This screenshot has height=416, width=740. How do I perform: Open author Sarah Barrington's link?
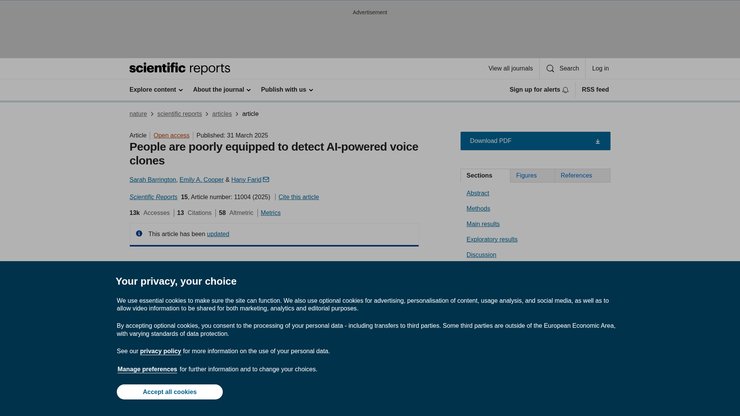click(153, 179)
